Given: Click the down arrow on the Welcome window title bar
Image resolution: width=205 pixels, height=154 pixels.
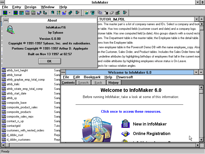Looking at the screenshot, I should [x=196, y=72].
